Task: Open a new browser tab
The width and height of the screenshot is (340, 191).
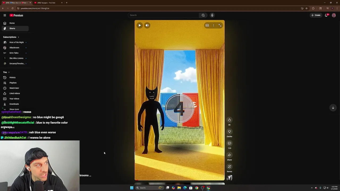Action: coord(67,3)
